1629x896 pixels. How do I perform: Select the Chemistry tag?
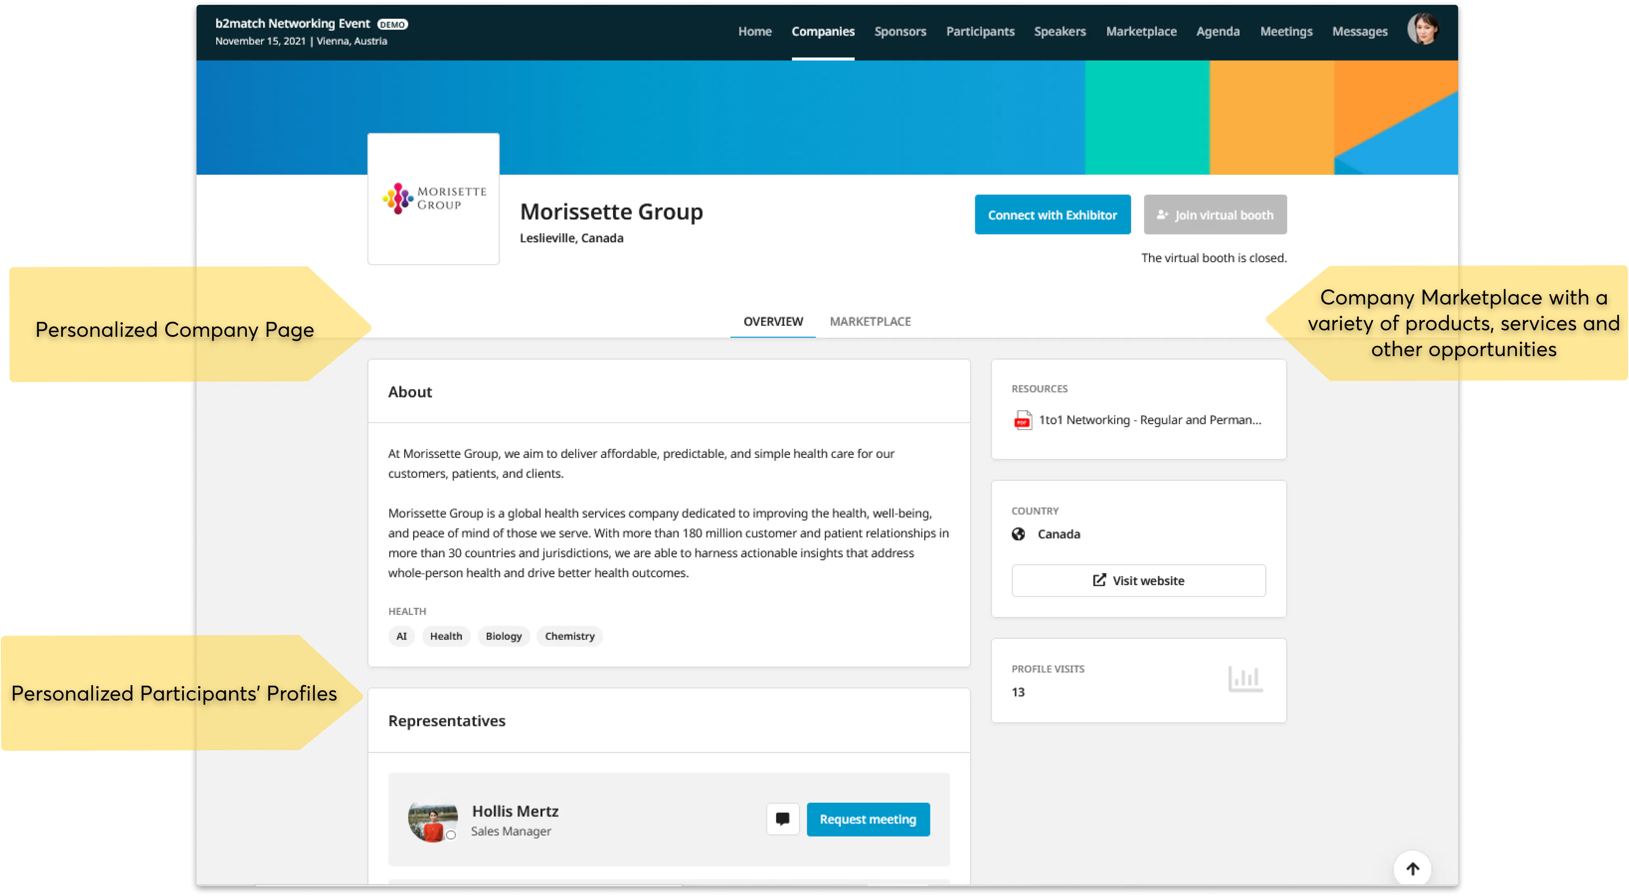point(570,636)
